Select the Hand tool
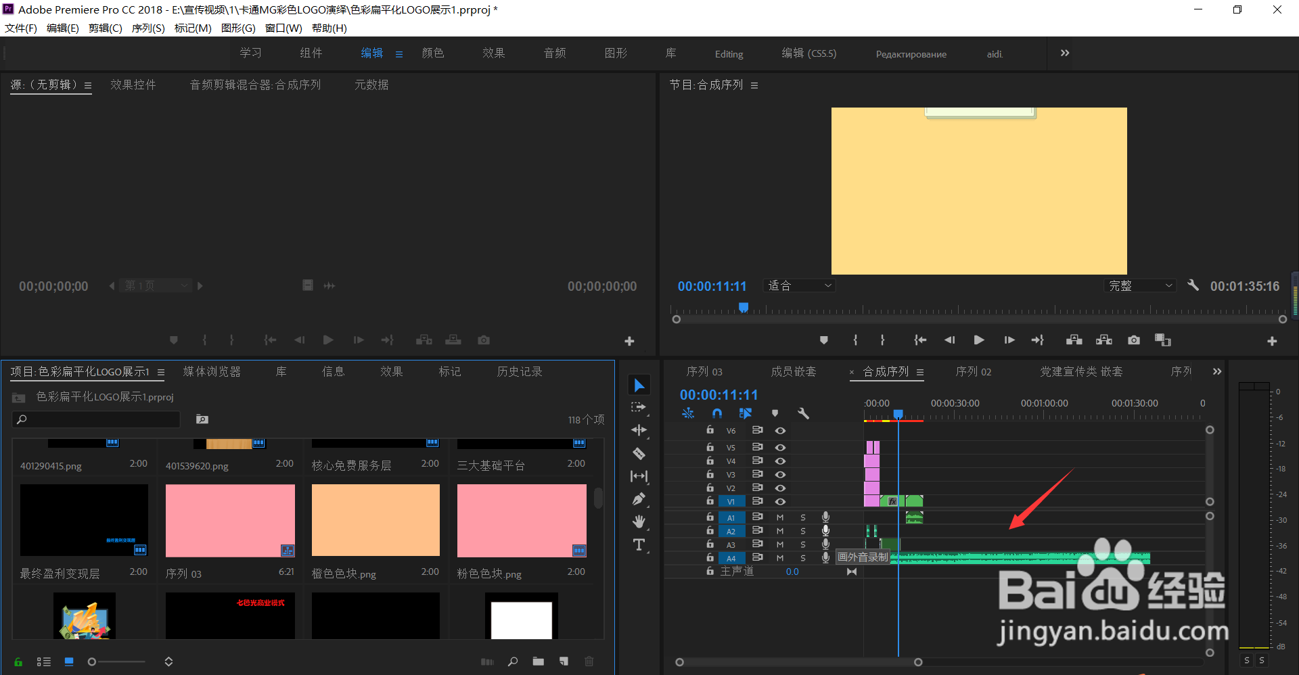Viewport: 1299px width, 675px height. click(x=639, y=521)
